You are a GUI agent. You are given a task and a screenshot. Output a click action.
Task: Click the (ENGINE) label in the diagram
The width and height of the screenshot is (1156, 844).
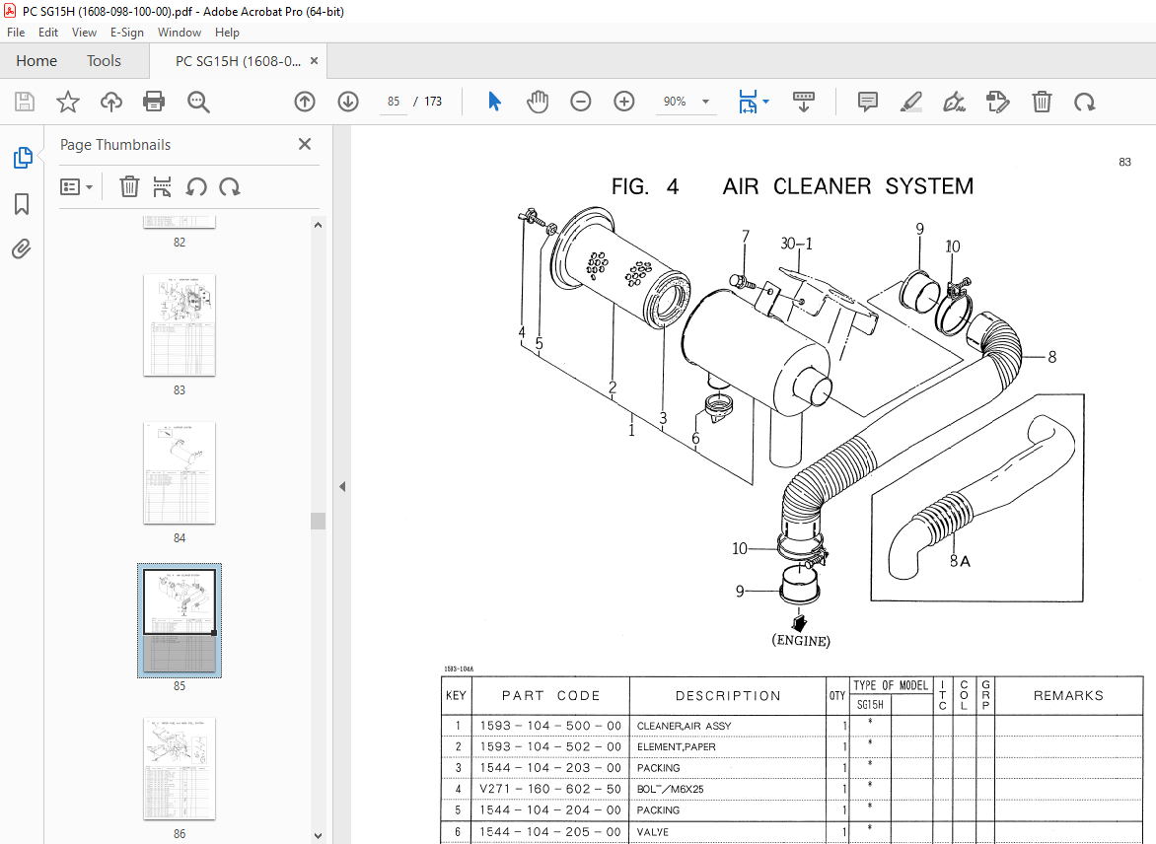tap(801, 641)
